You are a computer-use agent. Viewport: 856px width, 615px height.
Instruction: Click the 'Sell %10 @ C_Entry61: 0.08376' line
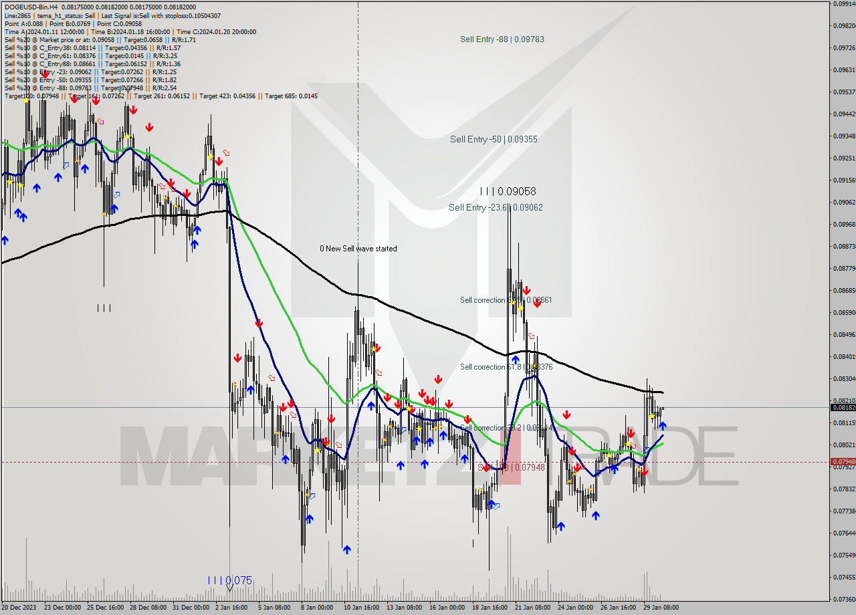[91, 55]
